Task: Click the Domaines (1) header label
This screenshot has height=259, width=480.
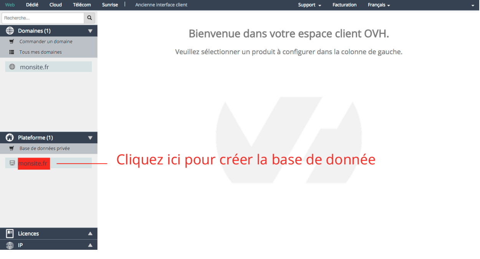Action: click(x=34, y=31)
